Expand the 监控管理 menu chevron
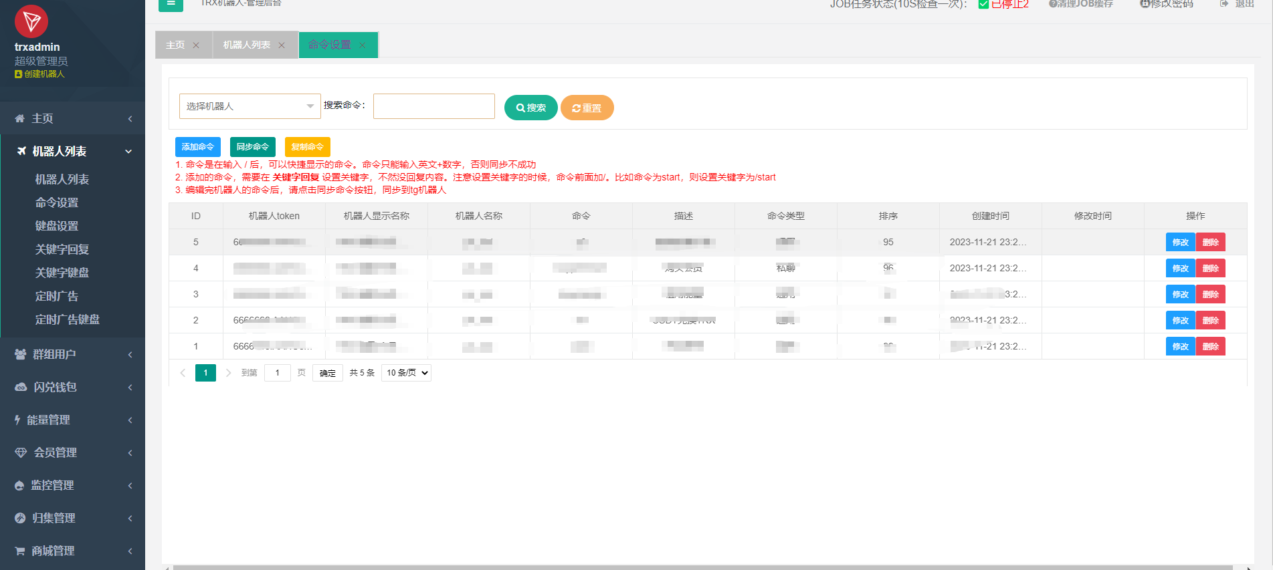Image resolution: width=1273 pixels, height=570 pixels. (x=130, y=486)
